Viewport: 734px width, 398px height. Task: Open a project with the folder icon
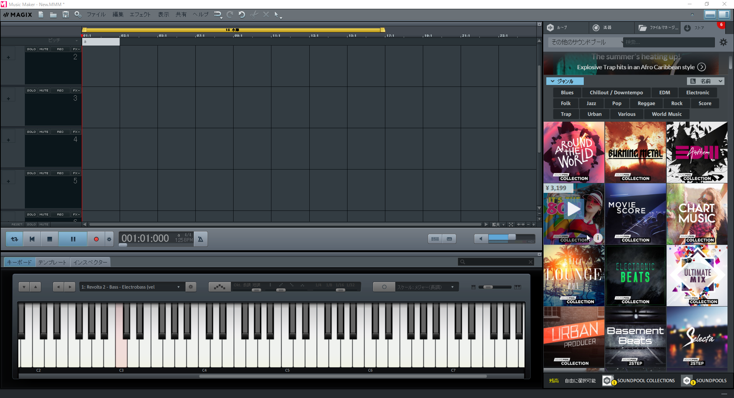point(53,15)
